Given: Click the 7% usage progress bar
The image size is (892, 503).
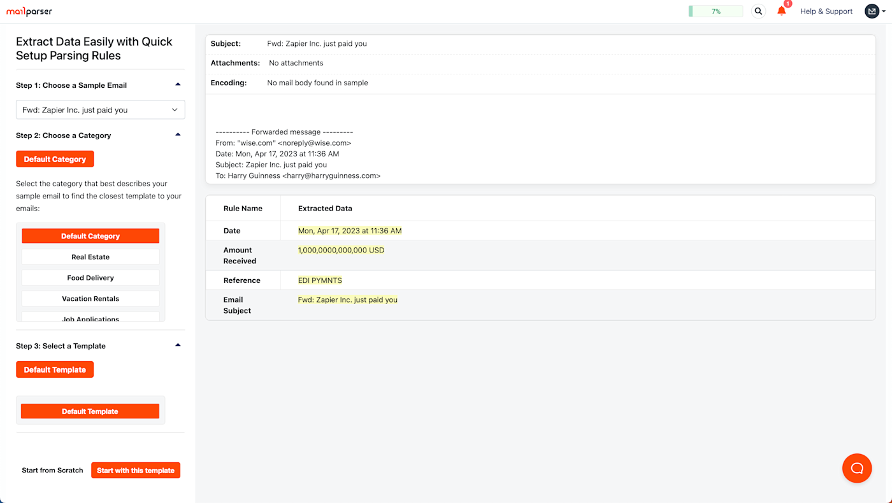Looking at the screenshot, I should click(716, 11).
